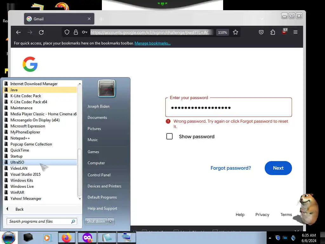Expand the MyPhoneExplorer folder

(40, 132)
